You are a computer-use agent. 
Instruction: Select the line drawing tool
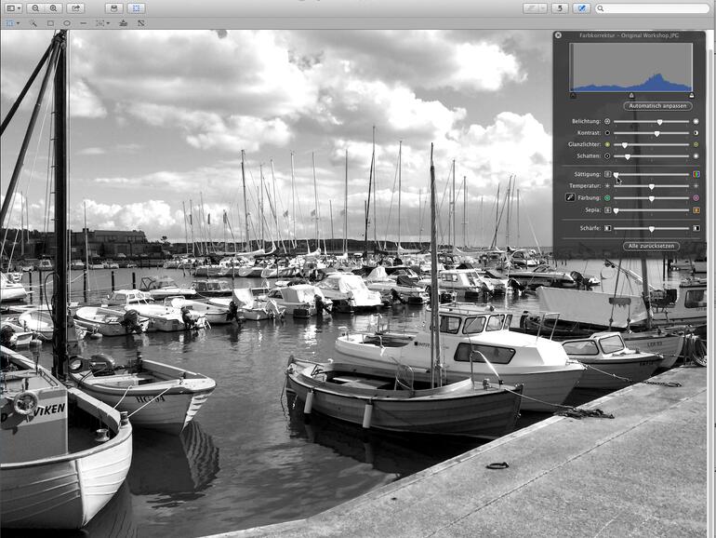pyautogui.click(x=83, y=22)
